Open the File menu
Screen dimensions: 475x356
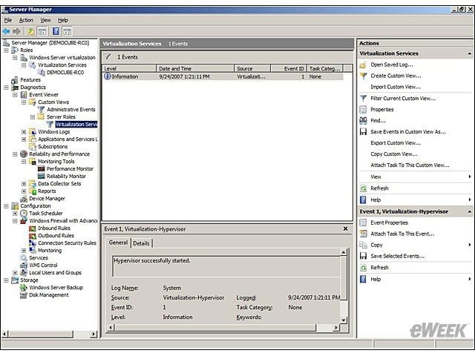(8, 20)
